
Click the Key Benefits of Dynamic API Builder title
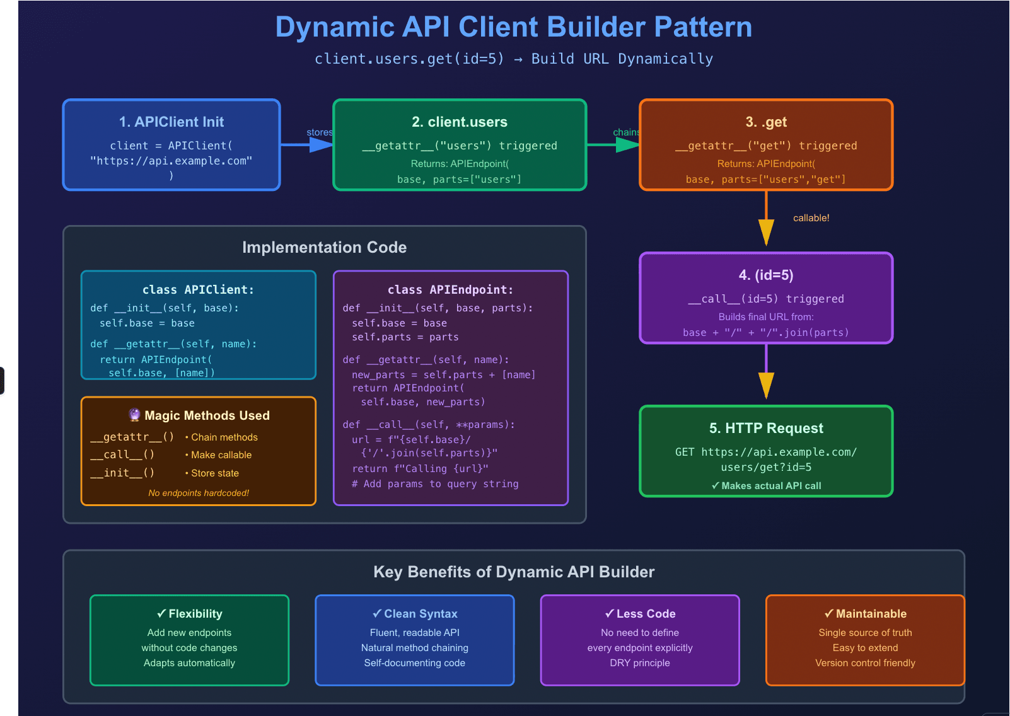pyautogui.click(x=514, y=572)
